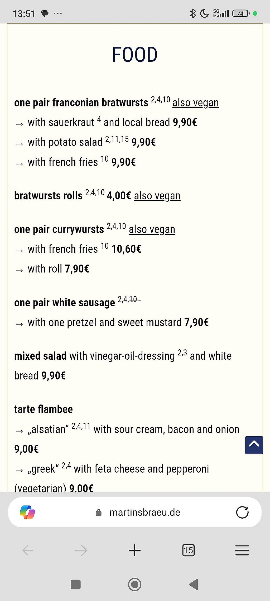Tap the battery indicator in status bar
270x601 pixels.
click(x=240, y=13)
